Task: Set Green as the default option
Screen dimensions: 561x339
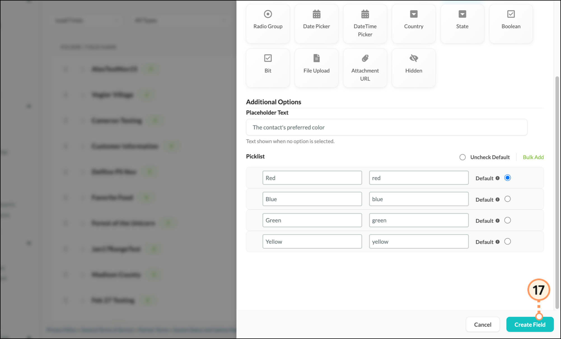Action: 508,220
